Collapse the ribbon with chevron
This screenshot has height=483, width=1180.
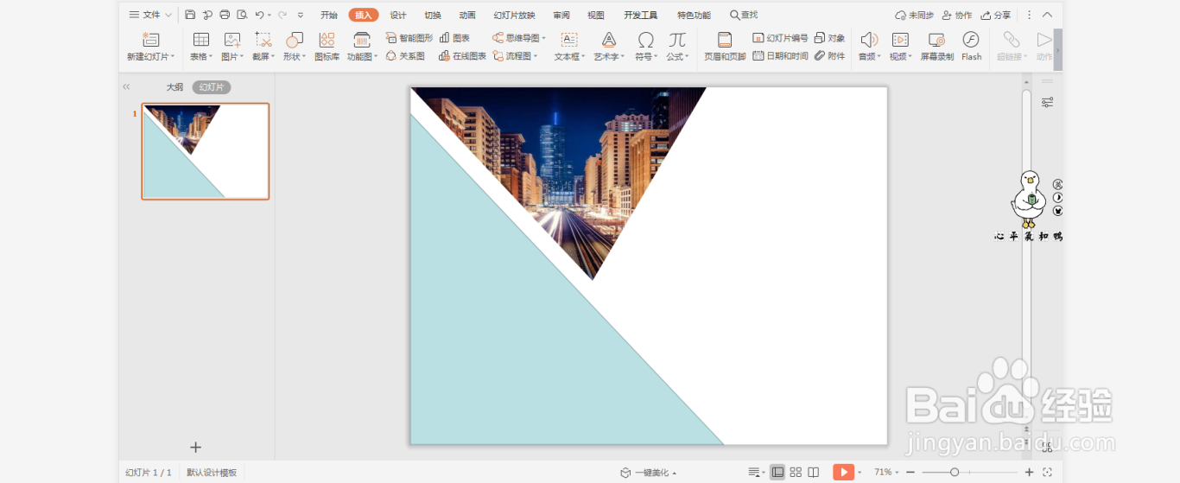[x=1047, y=15]
